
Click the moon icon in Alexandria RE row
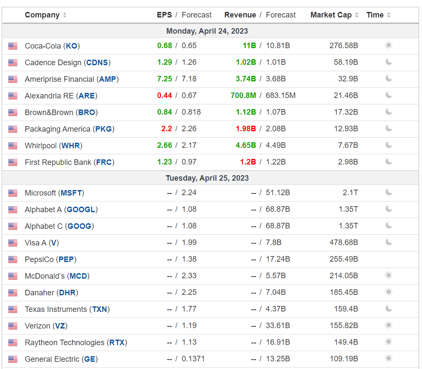(x=388, y=95)
